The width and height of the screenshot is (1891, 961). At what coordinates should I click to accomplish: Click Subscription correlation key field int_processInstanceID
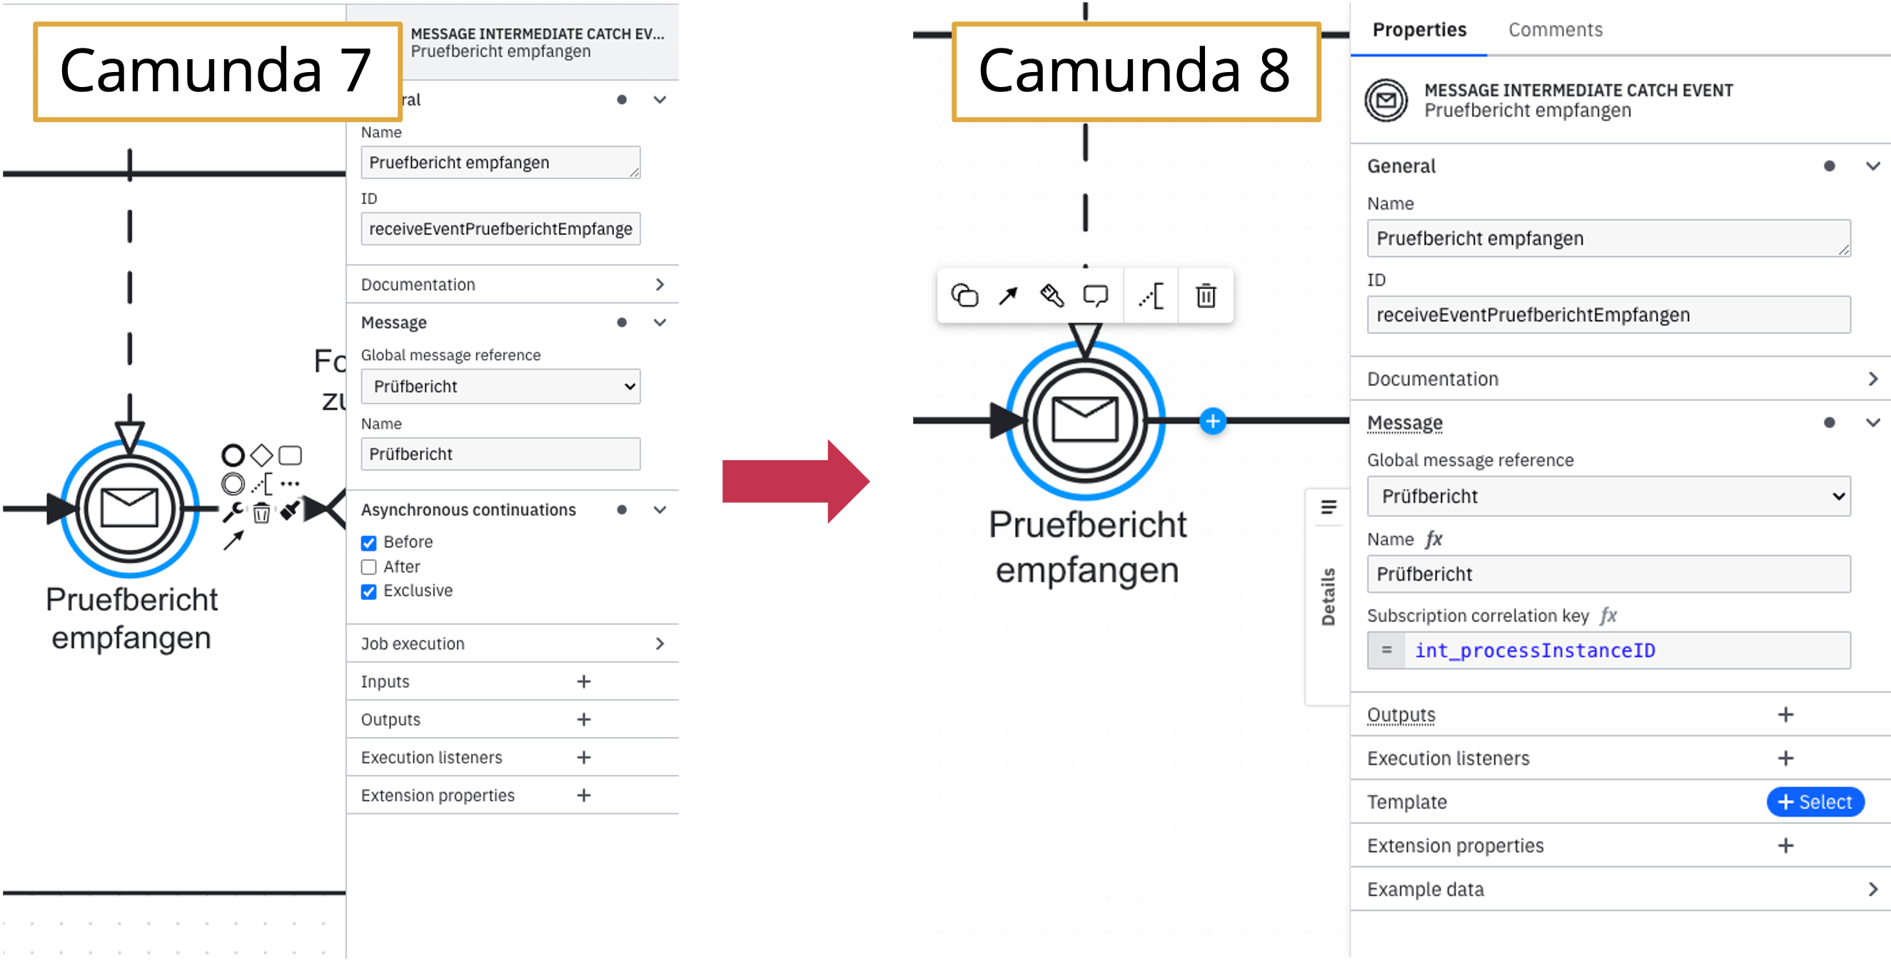pos(1608,651)
